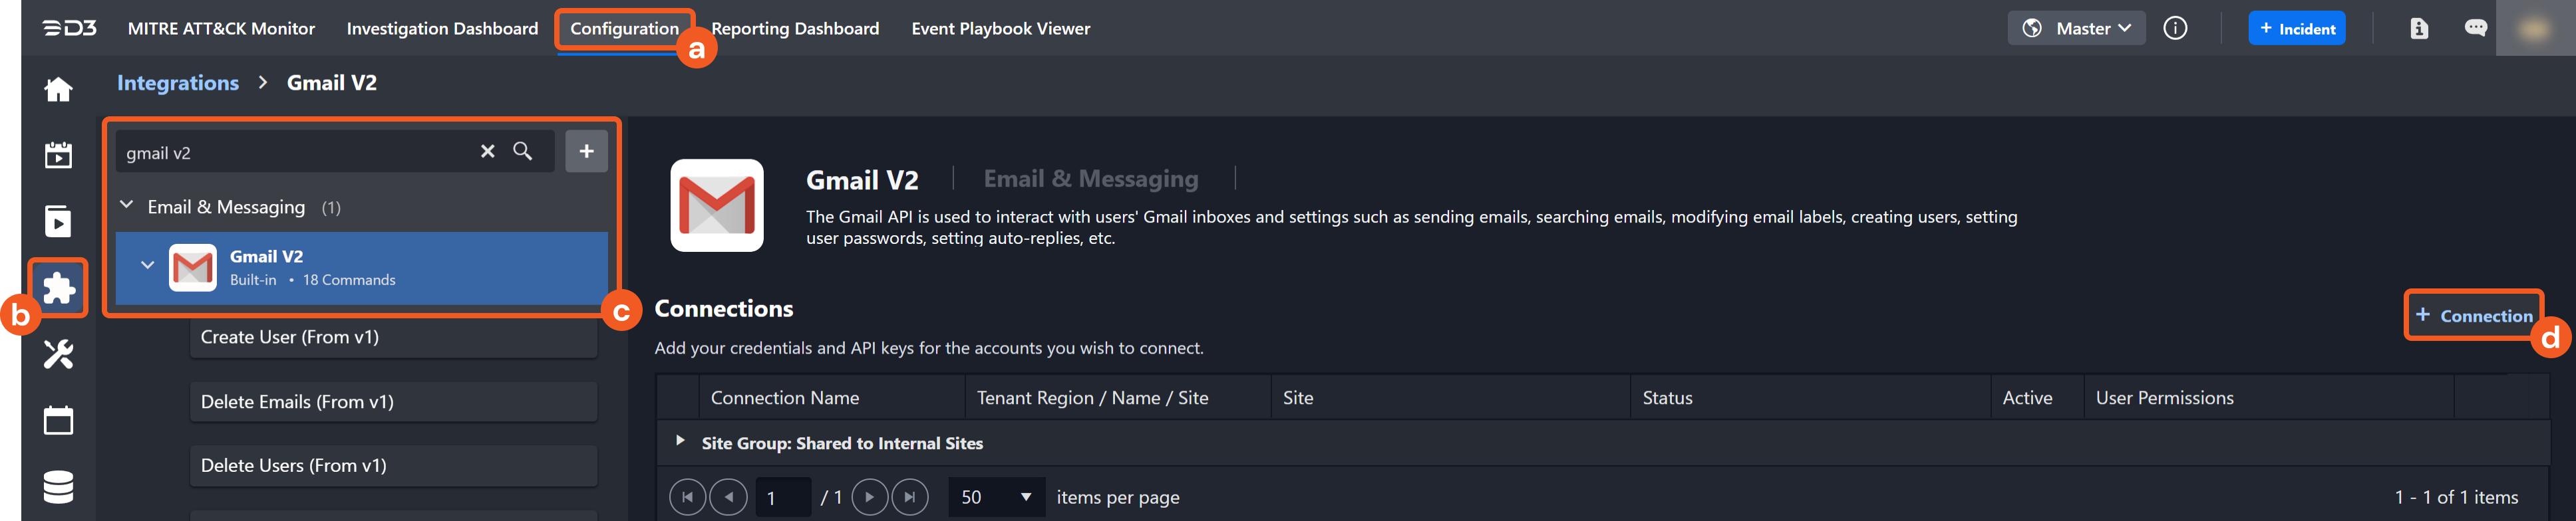Viewport: 2576px width, 521px height.
Task: Expand the Master site dropdown
Action: coord(2077,27)
